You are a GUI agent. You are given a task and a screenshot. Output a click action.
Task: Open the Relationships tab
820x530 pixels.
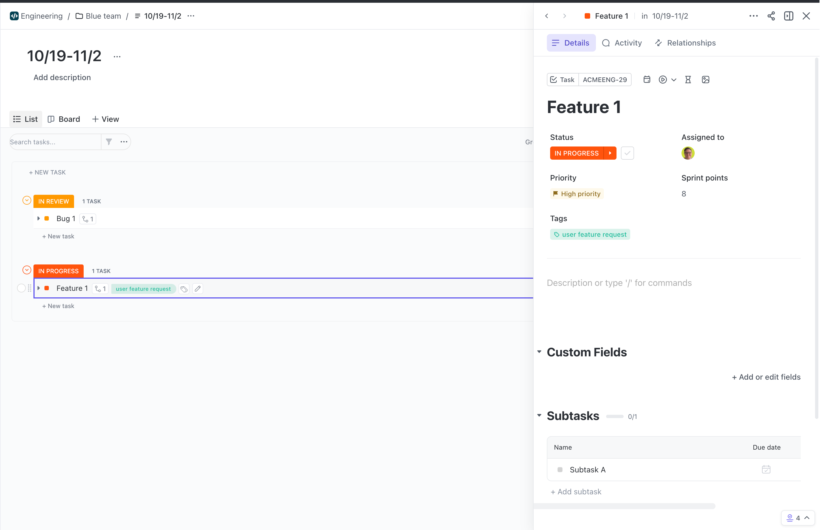685,43
